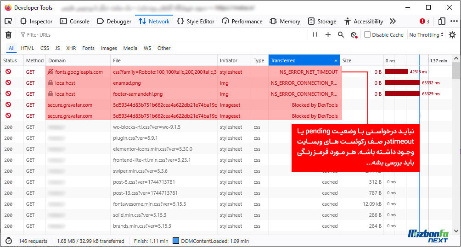Sort by File column header

[x=164, y=60]
